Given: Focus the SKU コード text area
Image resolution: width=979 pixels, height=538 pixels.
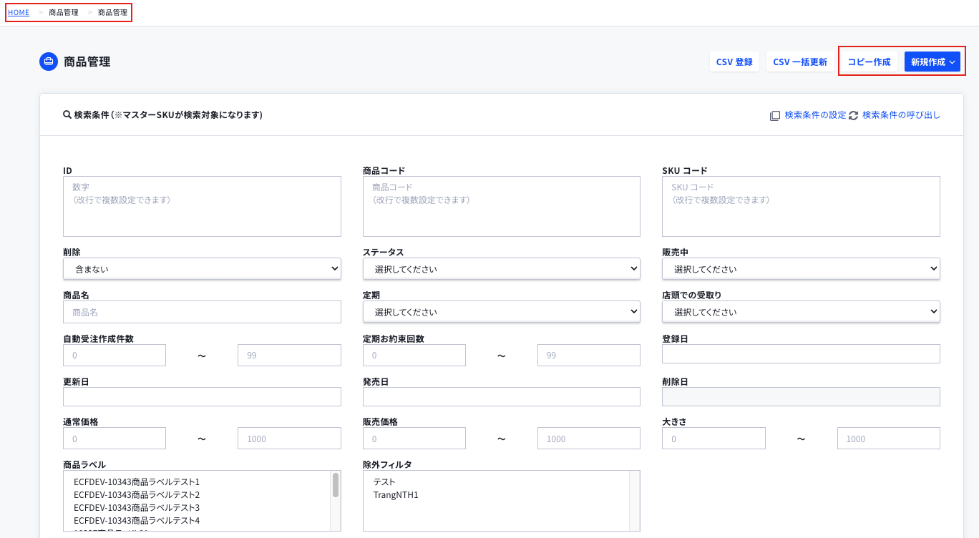Looking at the screenshot, I should tap(801, 206).
